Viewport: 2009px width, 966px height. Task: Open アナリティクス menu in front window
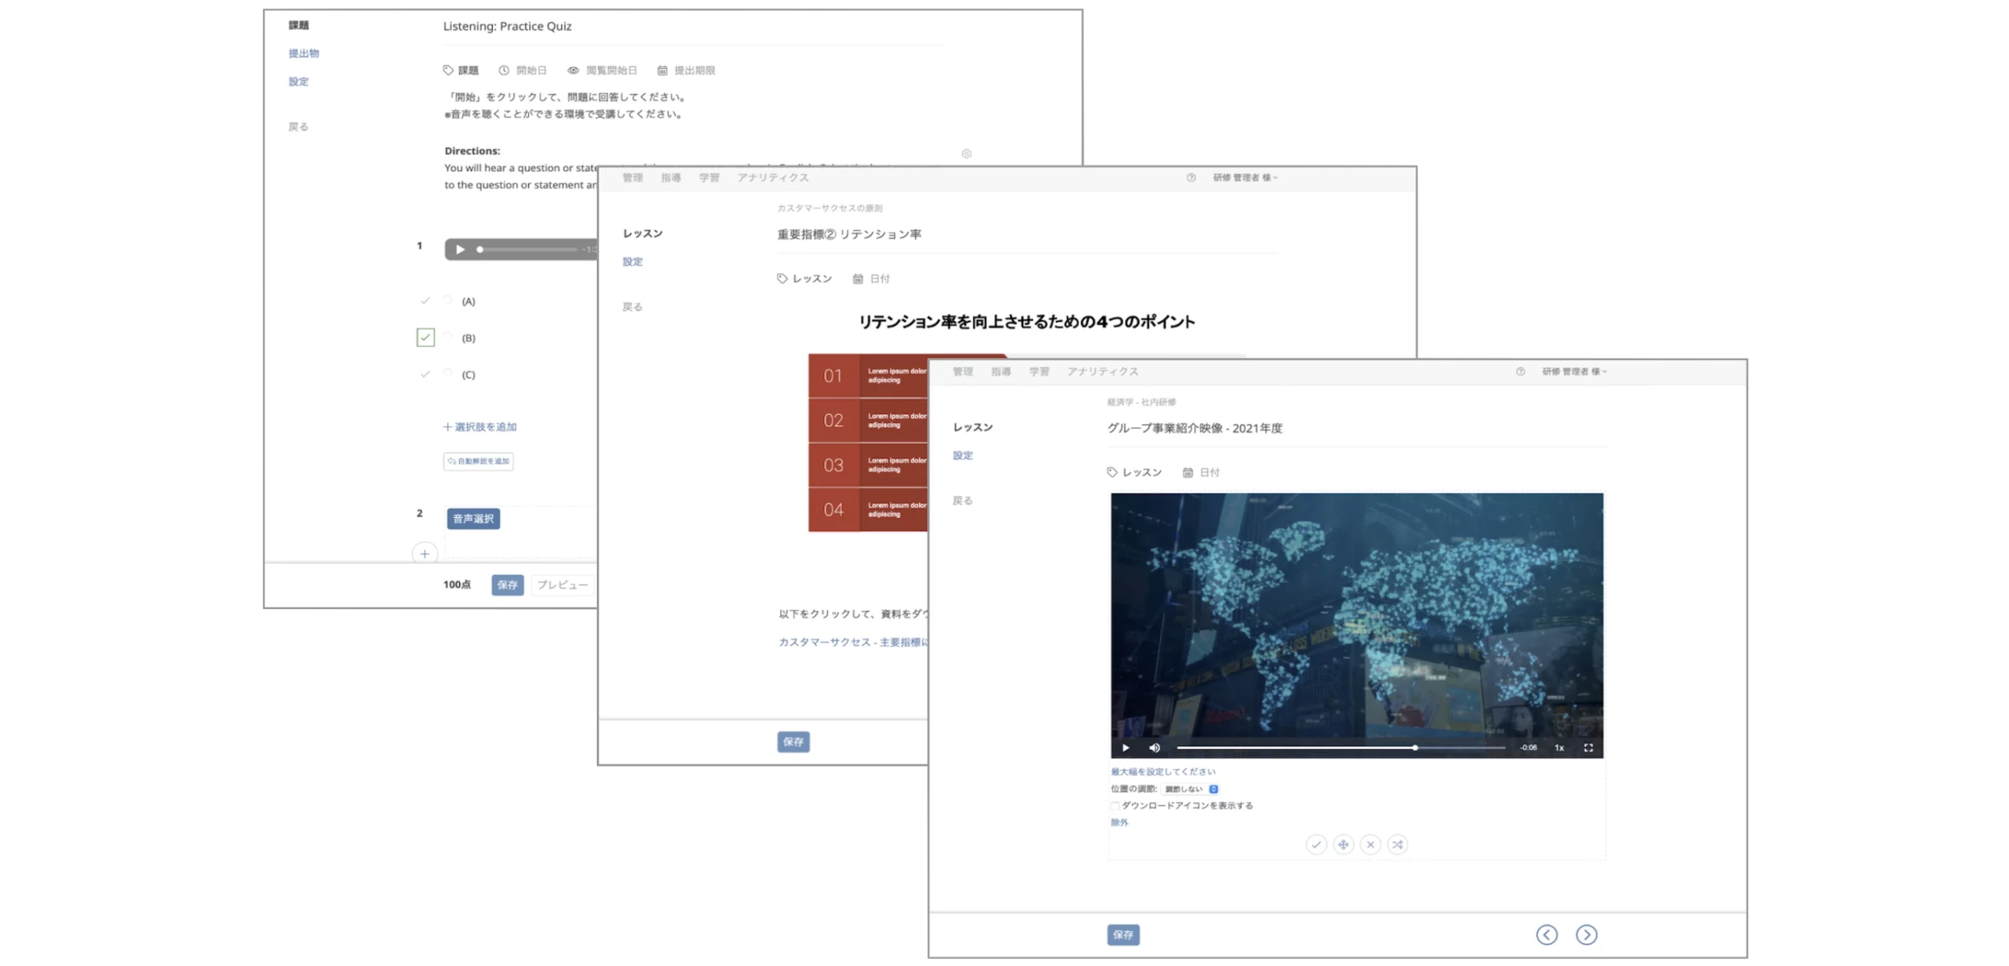(x=1102, y=371)
